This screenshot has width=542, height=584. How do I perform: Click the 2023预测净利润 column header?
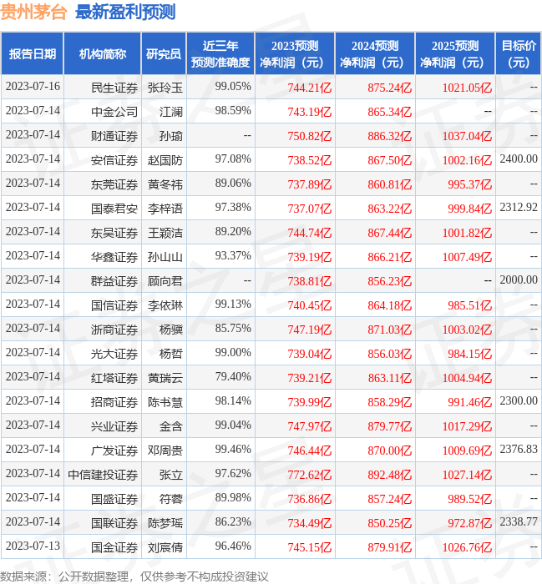(295, 54)
